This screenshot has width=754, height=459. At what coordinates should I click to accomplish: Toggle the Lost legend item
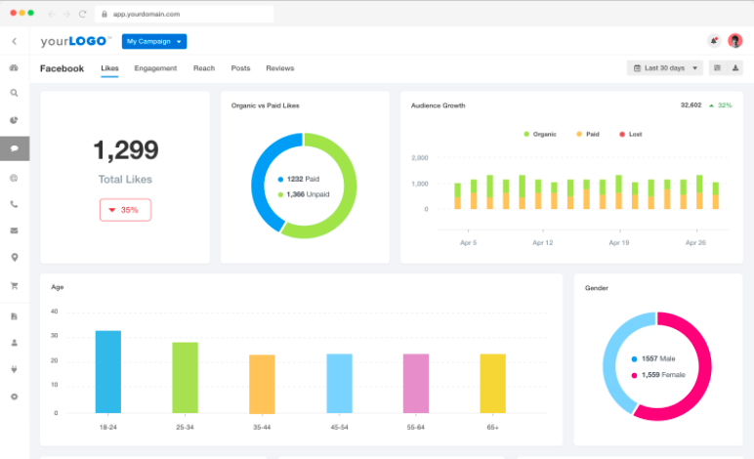click(x=630, y=134)
